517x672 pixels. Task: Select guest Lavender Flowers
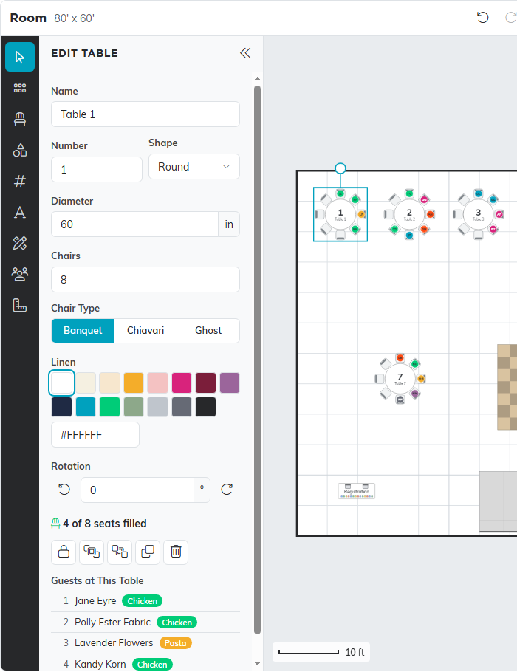(x=145, y=643)
